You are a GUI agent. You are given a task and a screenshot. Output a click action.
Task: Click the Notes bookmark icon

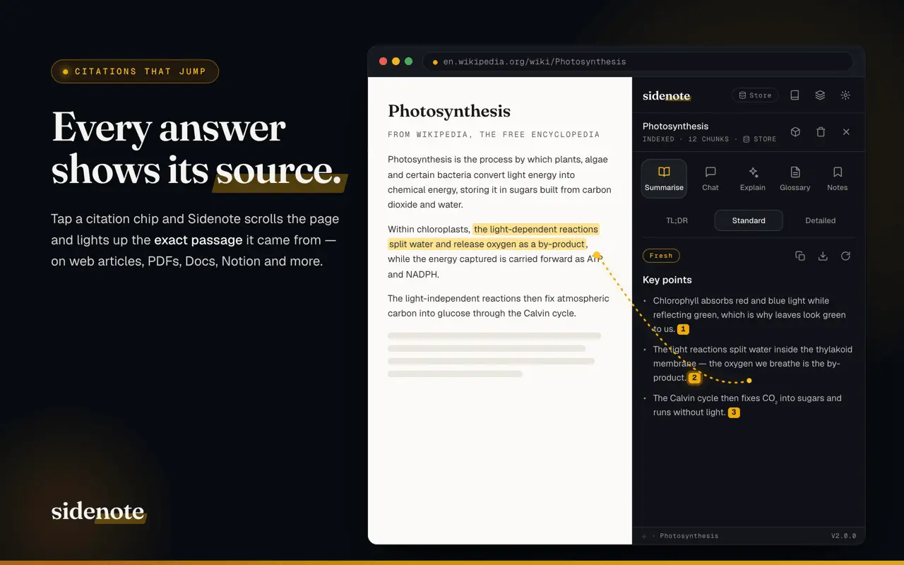pyautogui.click(x=838, y=172)
